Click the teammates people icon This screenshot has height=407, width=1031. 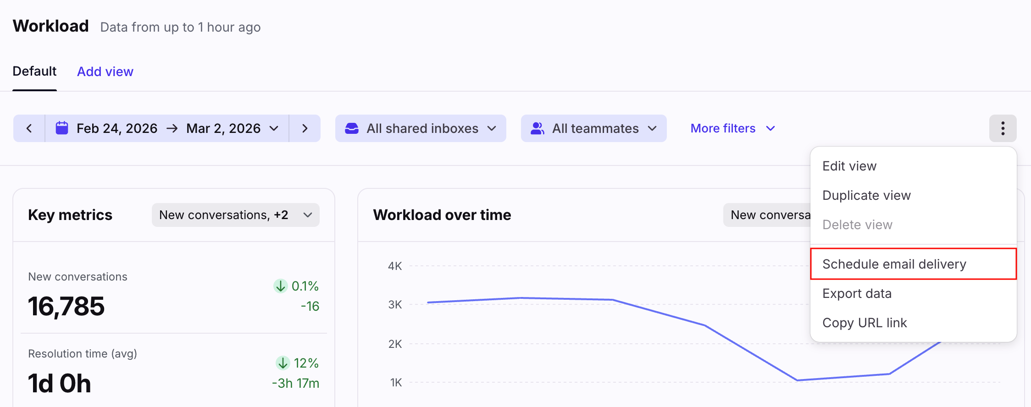click(x=537, y=128)
